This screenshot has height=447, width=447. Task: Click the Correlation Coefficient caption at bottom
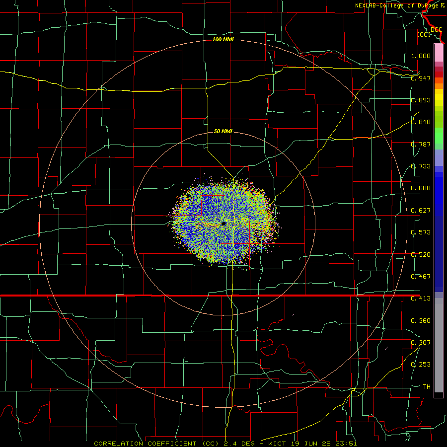click(x=225, y=444)
